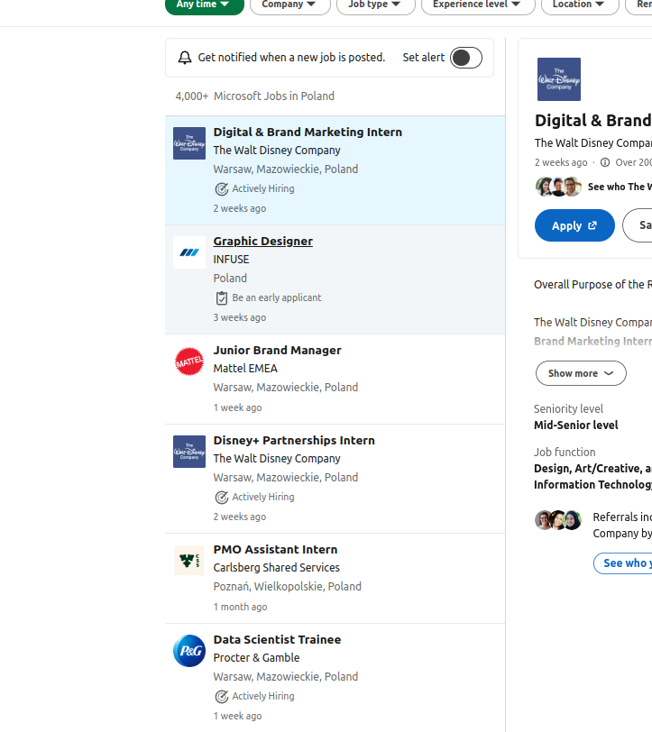Viewport: 652px width, 732px height.
Task: Click Actively Hiring icon on Data Scientist Trainee
Action: point(221,697)
